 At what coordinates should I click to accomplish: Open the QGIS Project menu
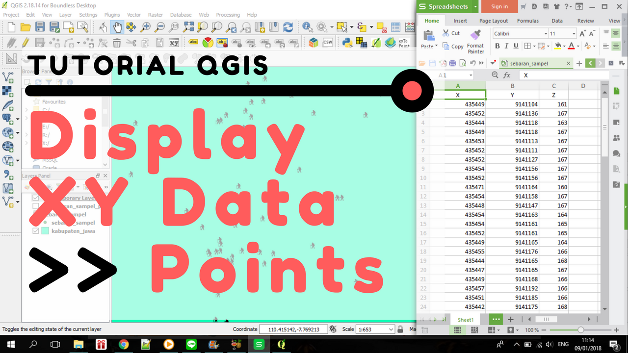pos(11,15)
